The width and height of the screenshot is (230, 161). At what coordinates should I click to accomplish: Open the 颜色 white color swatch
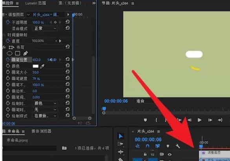tap(35, 66)
